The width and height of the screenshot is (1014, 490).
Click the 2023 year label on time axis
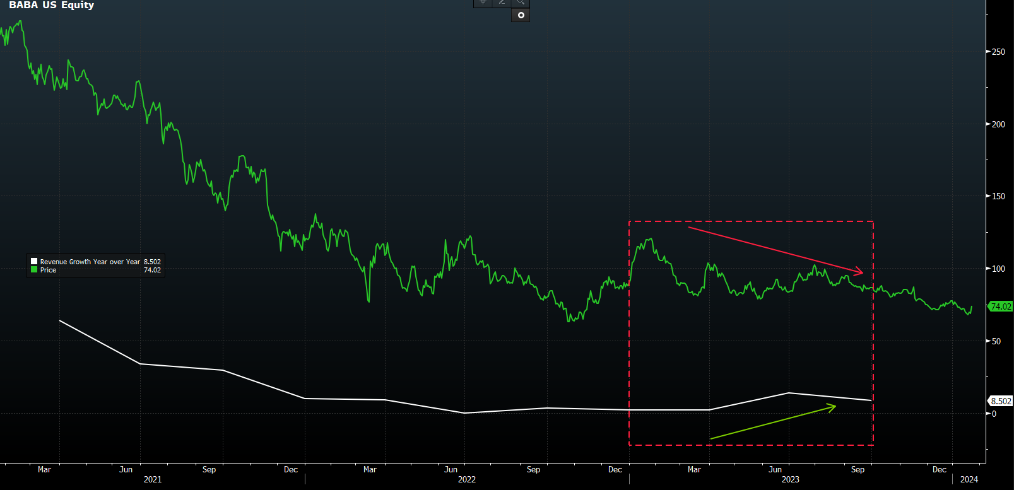(x=791, y=479)
